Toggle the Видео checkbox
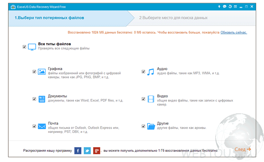Screen dimensions: 264x162 (143, 99)
